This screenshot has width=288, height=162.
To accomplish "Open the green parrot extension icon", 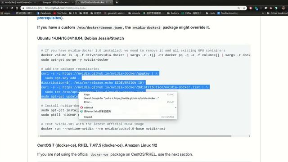I will point(276,8).
